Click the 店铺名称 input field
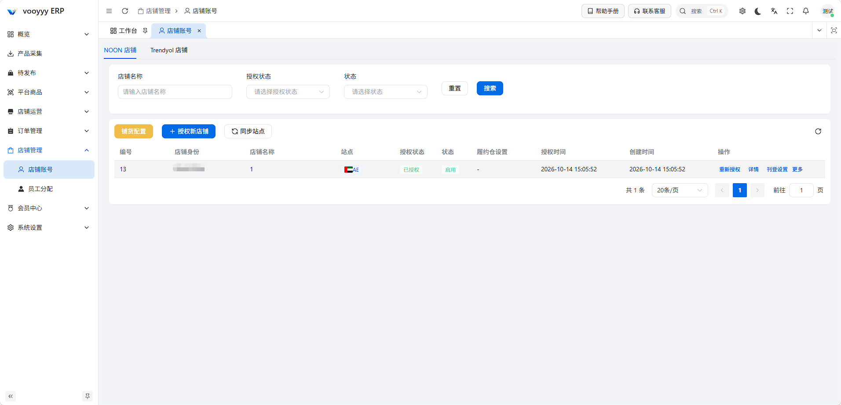Image resolution: width=841 pixels, height=405 pixels. tap(175, 92)
